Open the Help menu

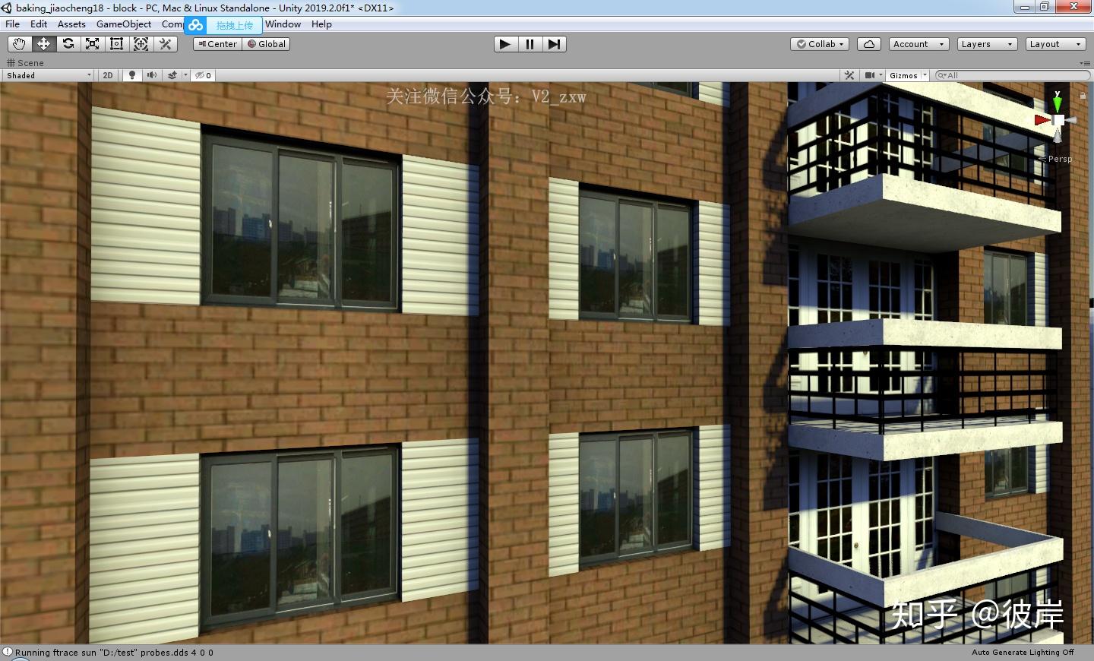(321, 24)
